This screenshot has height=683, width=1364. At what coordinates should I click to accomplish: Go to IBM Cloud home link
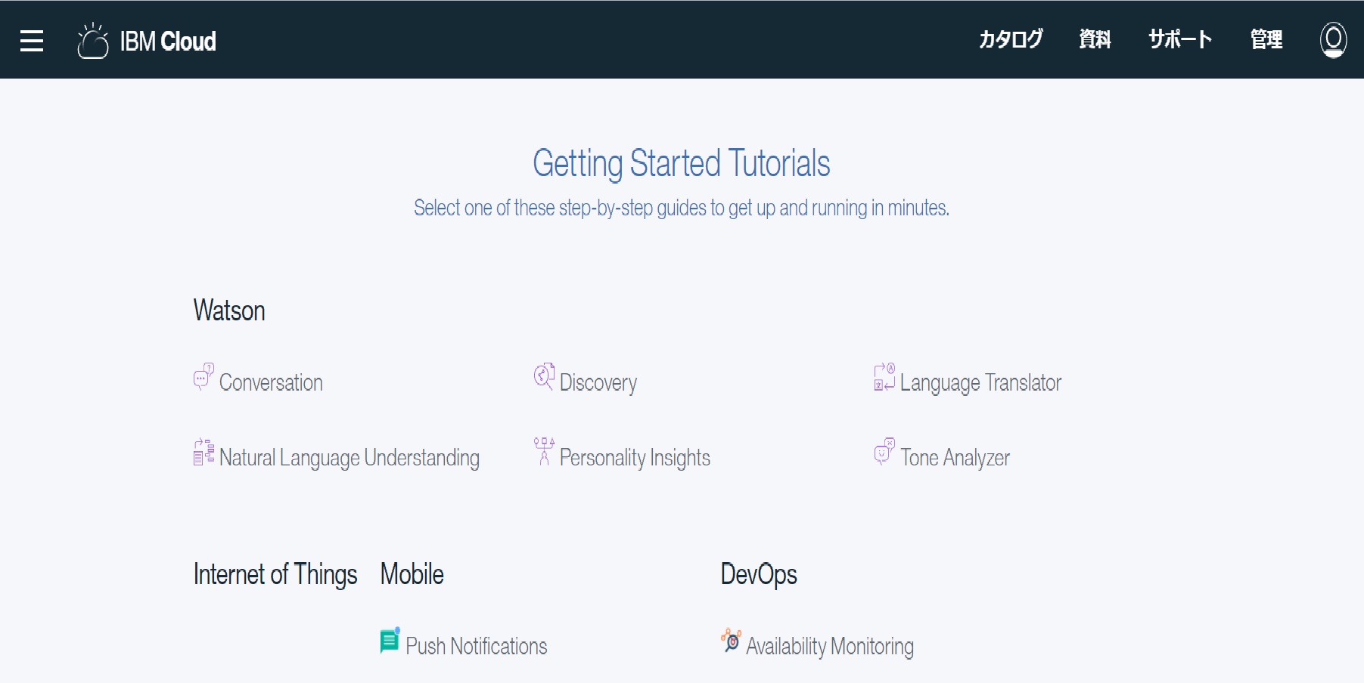pos(168,41)
